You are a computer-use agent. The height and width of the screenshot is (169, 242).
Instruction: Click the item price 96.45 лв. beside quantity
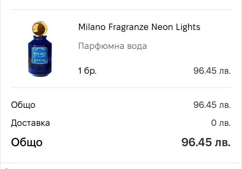point(212,71)
